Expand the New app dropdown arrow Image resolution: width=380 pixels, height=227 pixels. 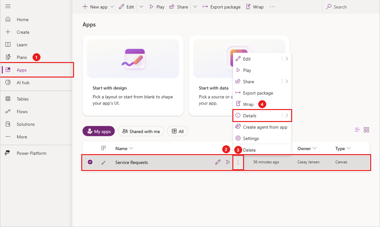click(x=111, y=6)
